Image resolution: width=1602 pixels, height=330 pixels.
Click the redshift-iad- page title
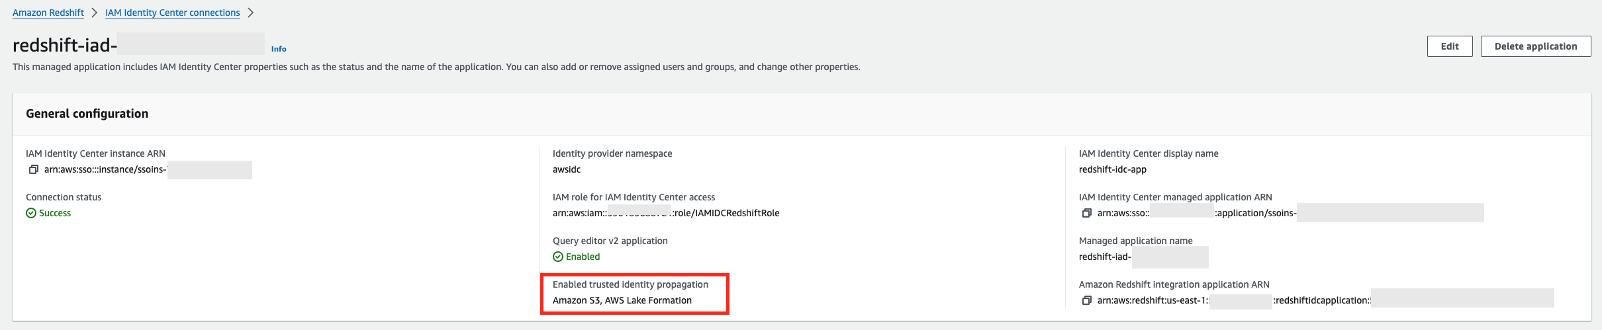pos(65,45)
